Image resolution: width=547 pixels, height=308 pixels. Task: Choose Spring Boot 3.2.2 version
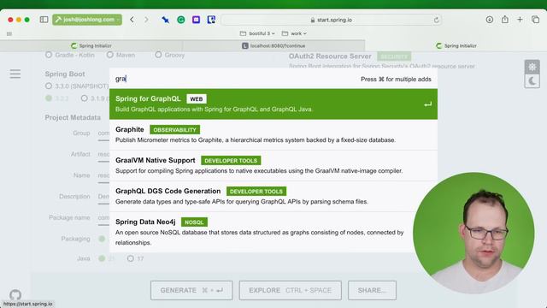click(57, 98)
